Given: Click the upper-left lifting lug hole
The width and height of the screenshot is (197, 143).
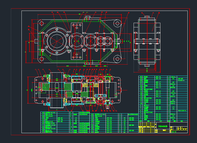Looking at the screenshot, I should pos(41,23).
